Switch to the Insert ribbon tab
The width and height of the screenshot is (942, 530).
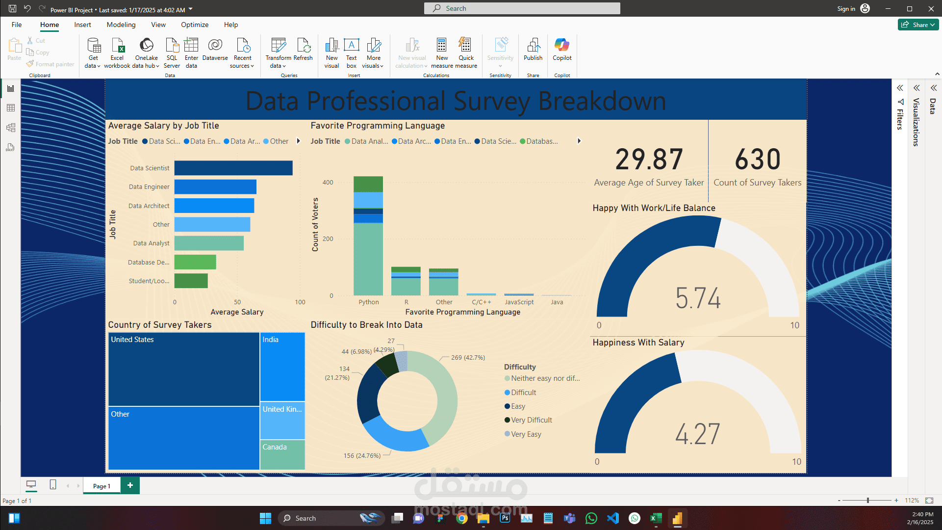[x=82, y=25]
